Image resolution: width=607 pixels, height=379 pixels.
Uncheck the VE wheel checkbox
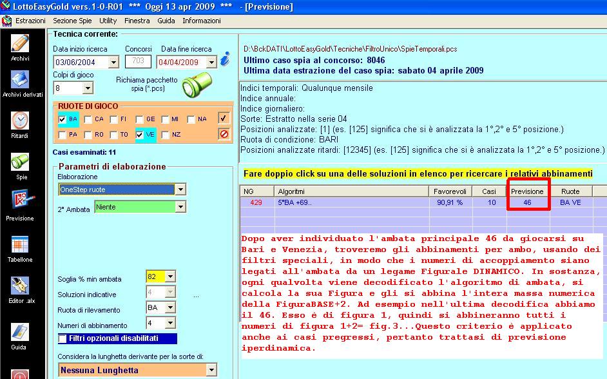click(139, 135)
